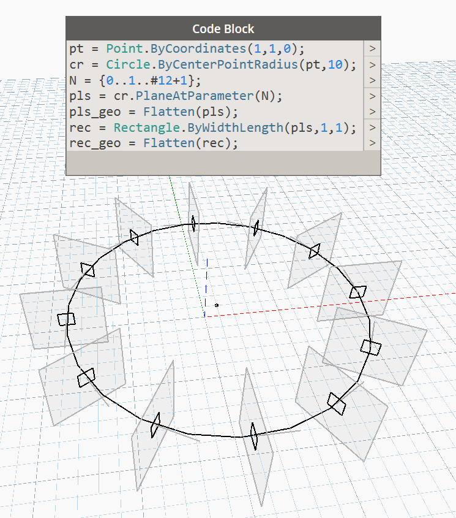Click the Code Block title bar
Viewport: 456px width, 518px height.
[223, 28]
